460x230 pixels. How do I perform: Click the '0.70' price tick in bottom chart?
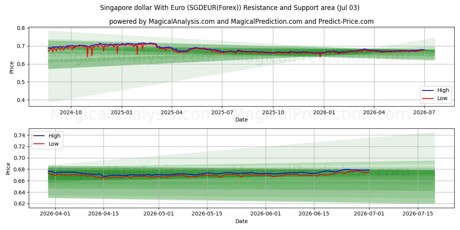tap(20, 158)
